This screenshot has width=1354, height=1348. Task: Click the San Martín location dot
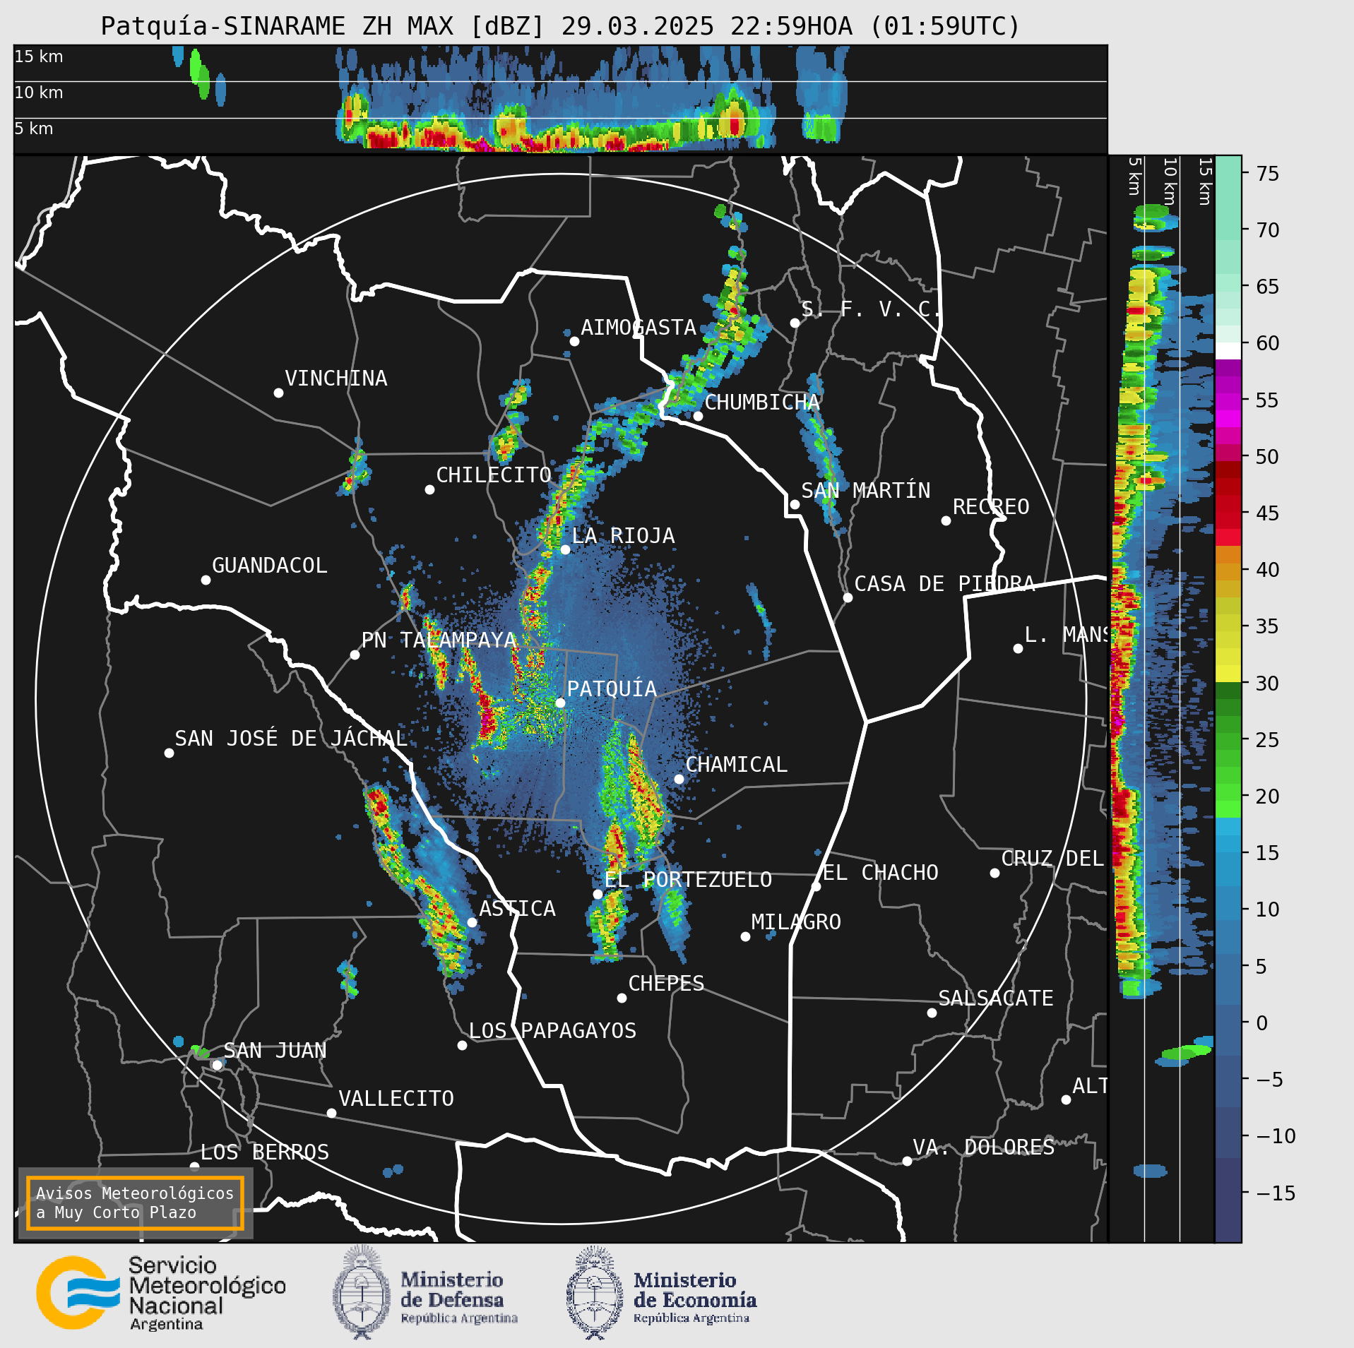pos(795,504)
